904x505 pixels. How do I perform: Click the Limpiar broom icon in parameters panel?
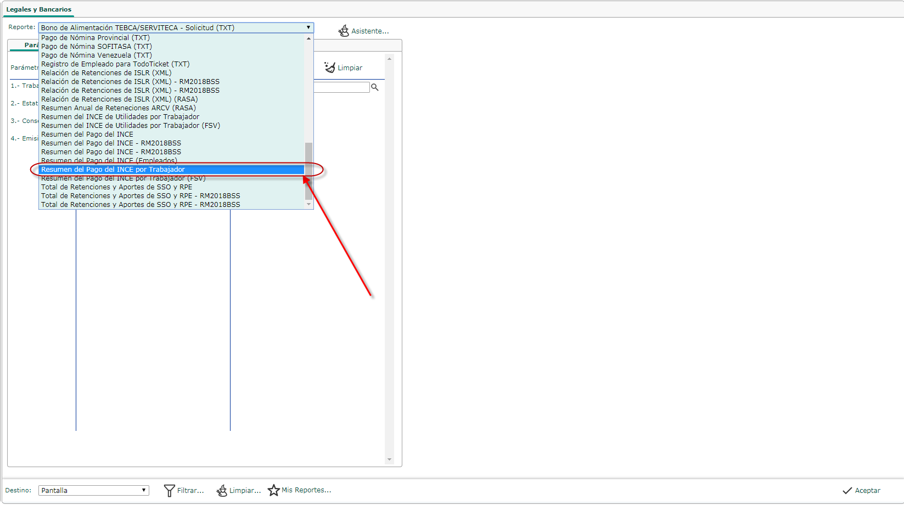click(329, 68)
